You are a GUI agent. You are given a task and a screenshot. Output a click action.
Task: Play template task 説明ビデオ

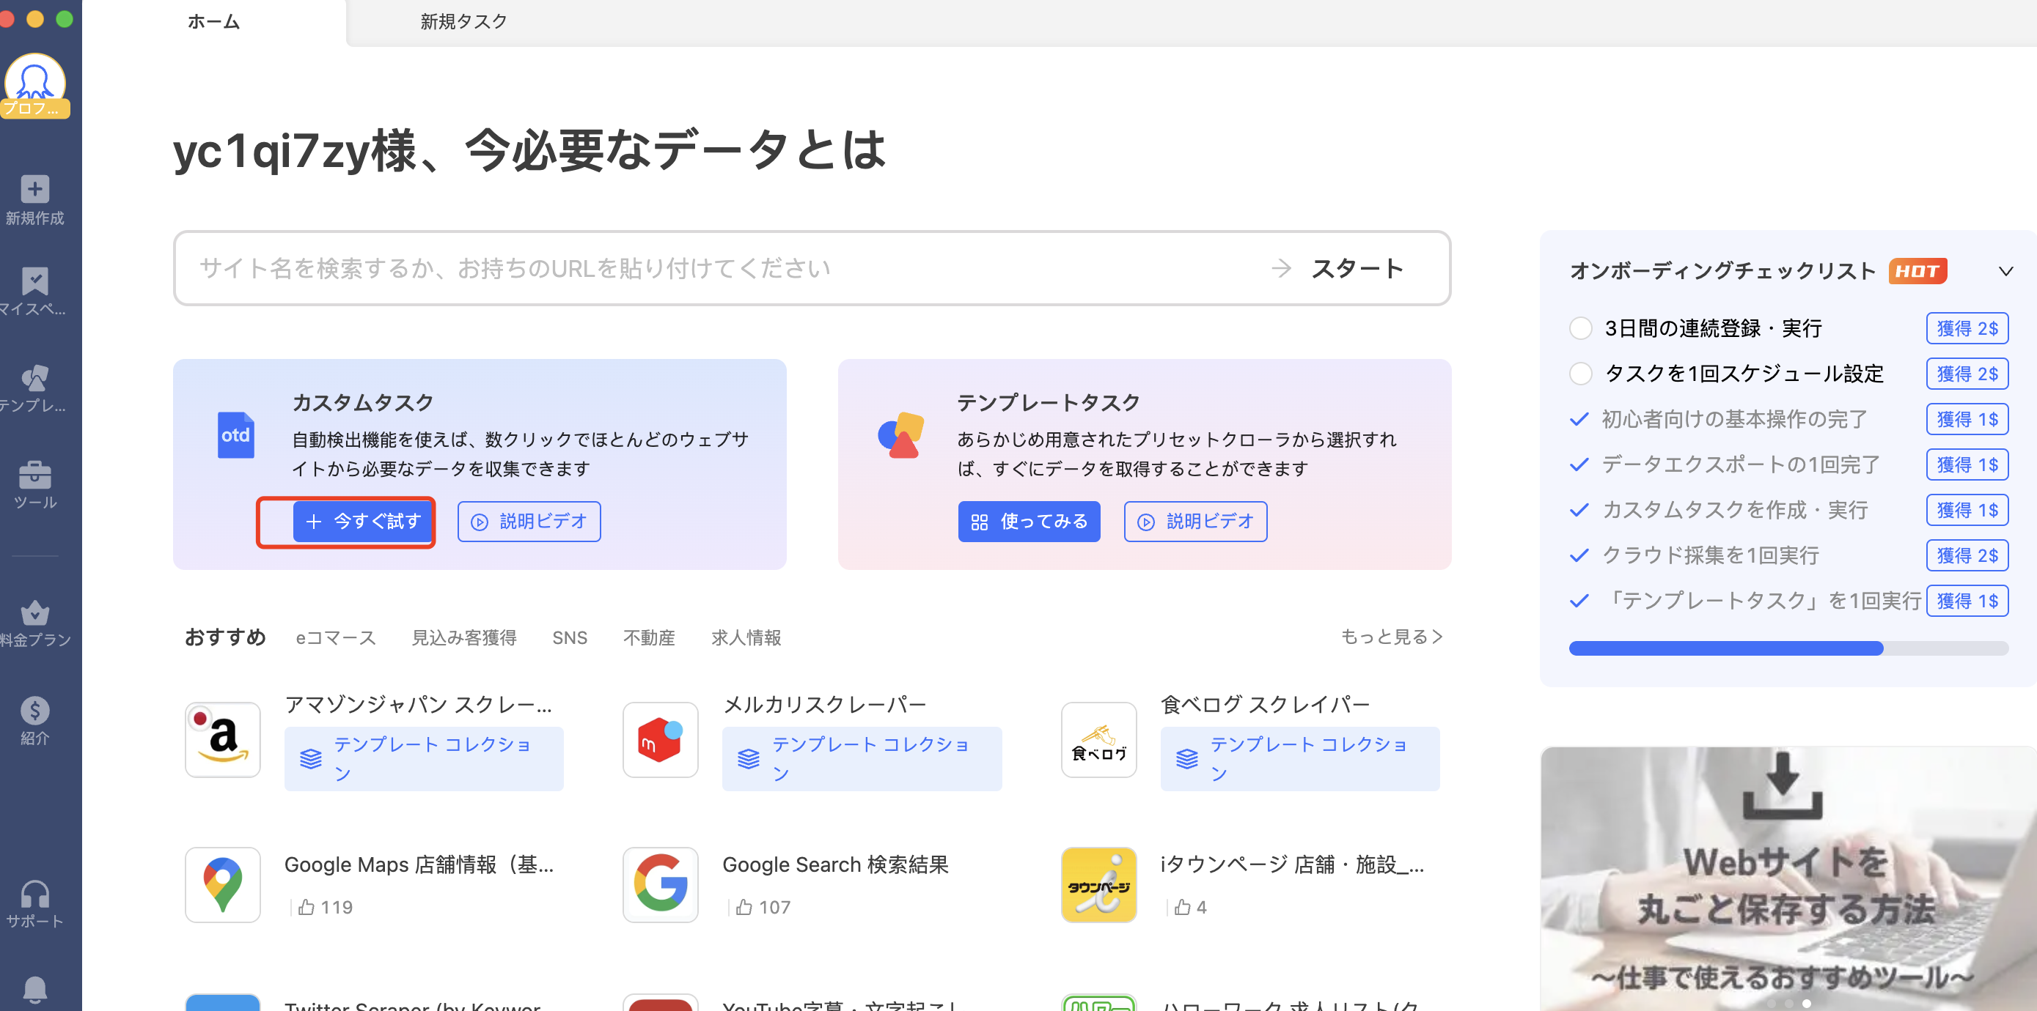1196,522
